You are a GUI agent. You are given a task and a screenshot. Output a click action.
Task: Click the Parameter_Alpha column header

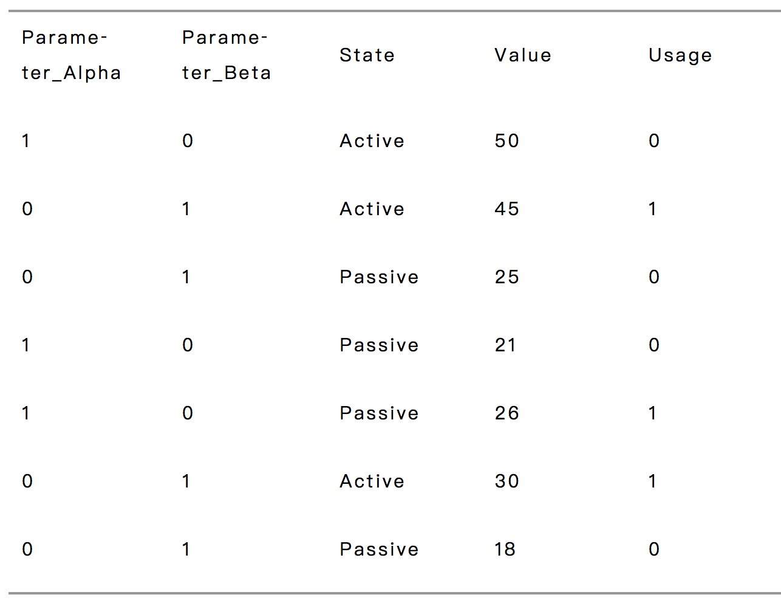coord(72,55)
